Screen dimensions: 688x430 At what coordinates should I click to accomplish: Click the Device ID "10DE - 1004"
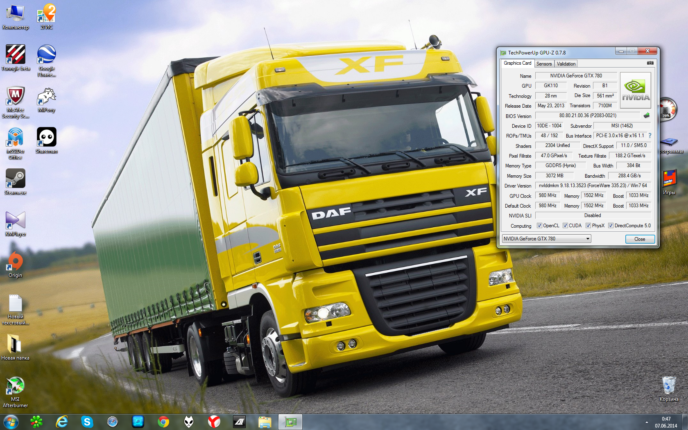tap(549, 126)
